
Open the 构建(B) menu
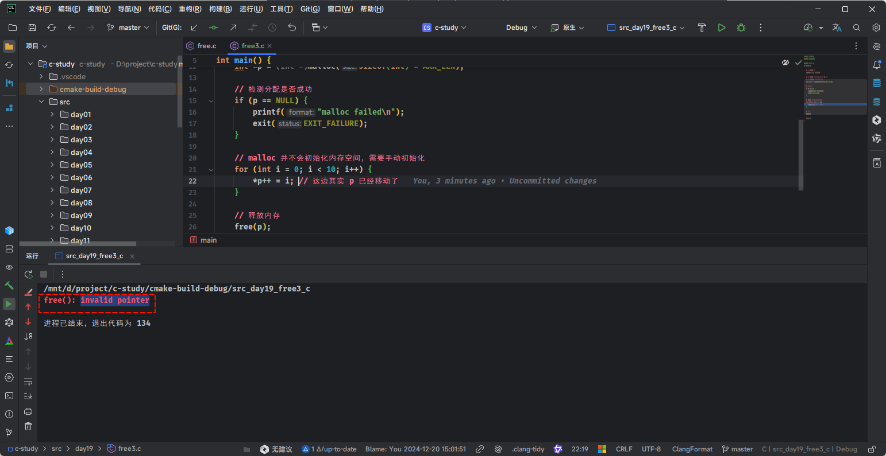click(221, 9)
